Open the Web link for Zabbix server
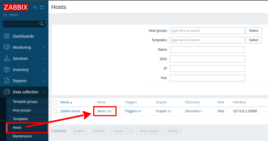 click(221, 111)
